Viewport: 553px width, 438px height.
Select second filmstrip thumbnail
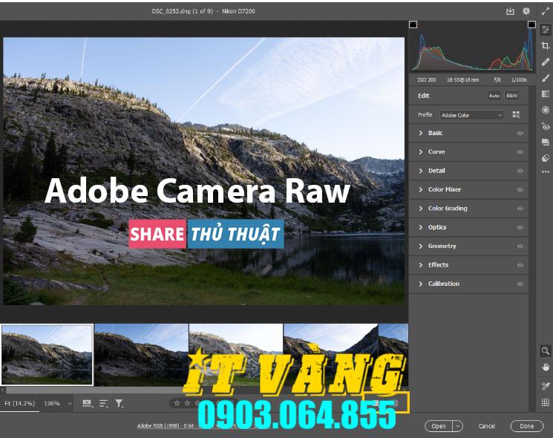pyautogui.click(x=142, y=354)
